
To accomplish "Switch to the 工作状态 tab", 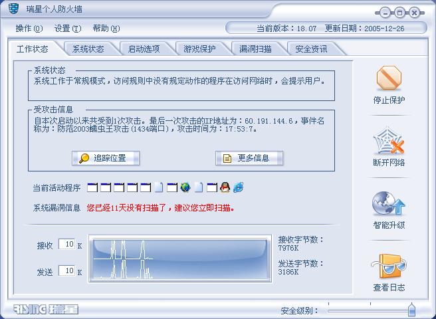I will [33, 49].
